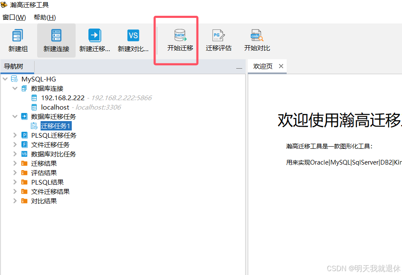Click the orange folder icon for 迁移结果
This screenshot has width=402, height=275.
pyautogui.click(x=24, y=163)
